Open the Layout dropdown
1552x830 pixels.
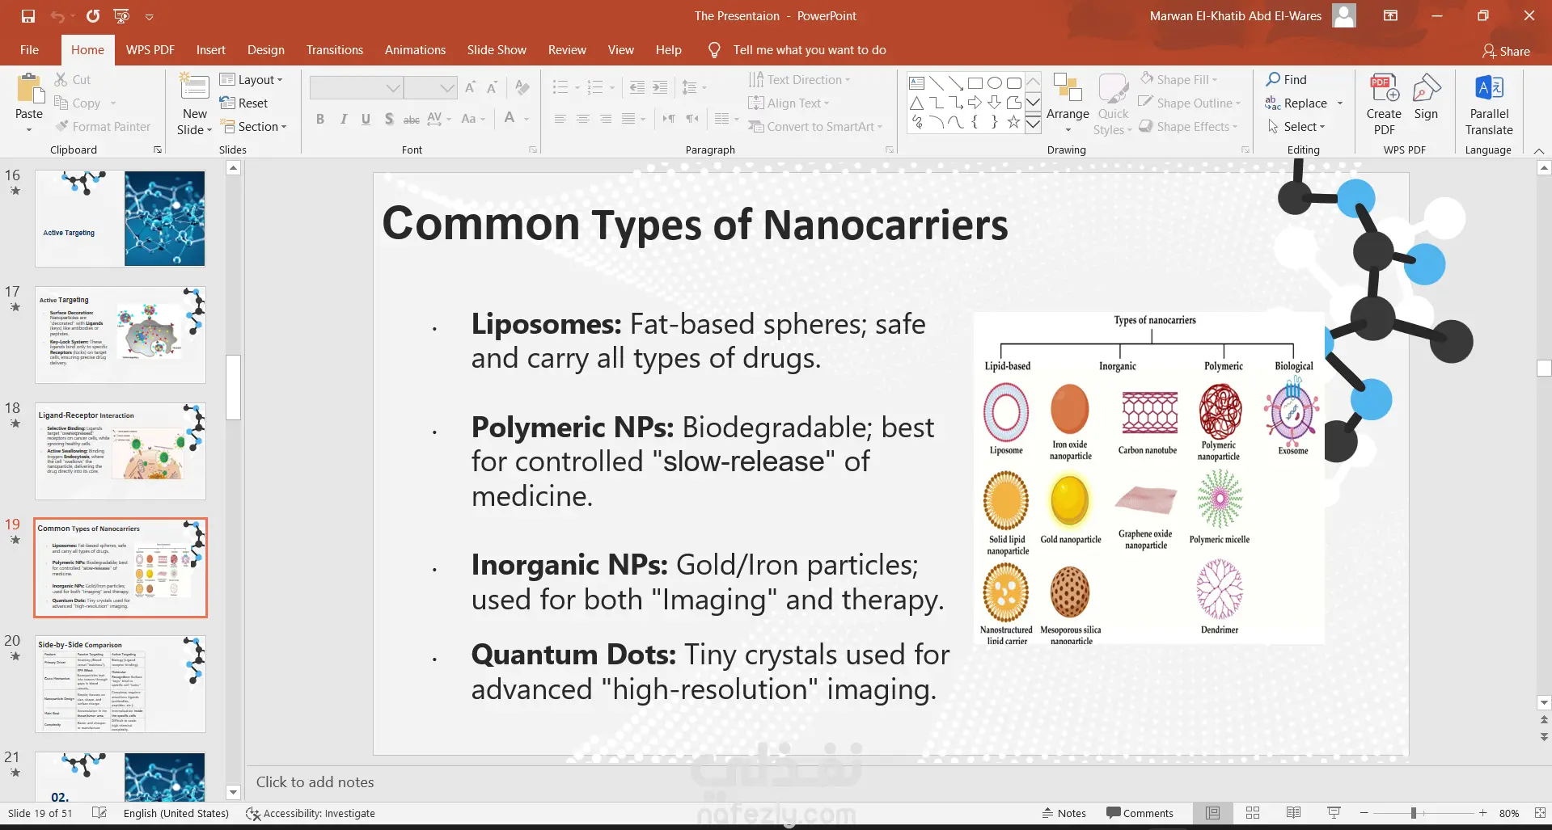251,79
